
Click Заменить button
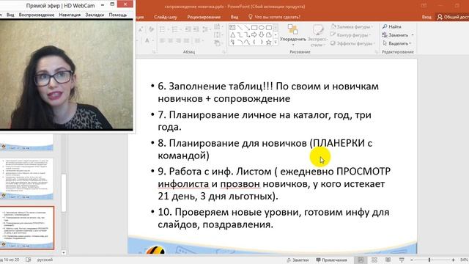[x=396, y=35]
